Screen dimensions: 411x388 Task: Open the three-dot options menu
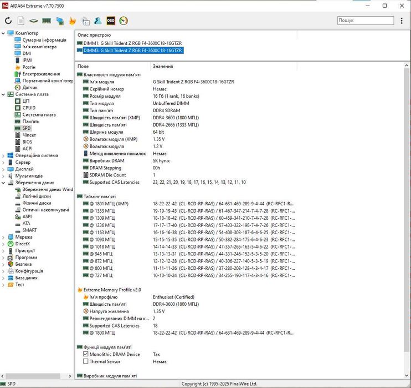click(x=402, y=21)
